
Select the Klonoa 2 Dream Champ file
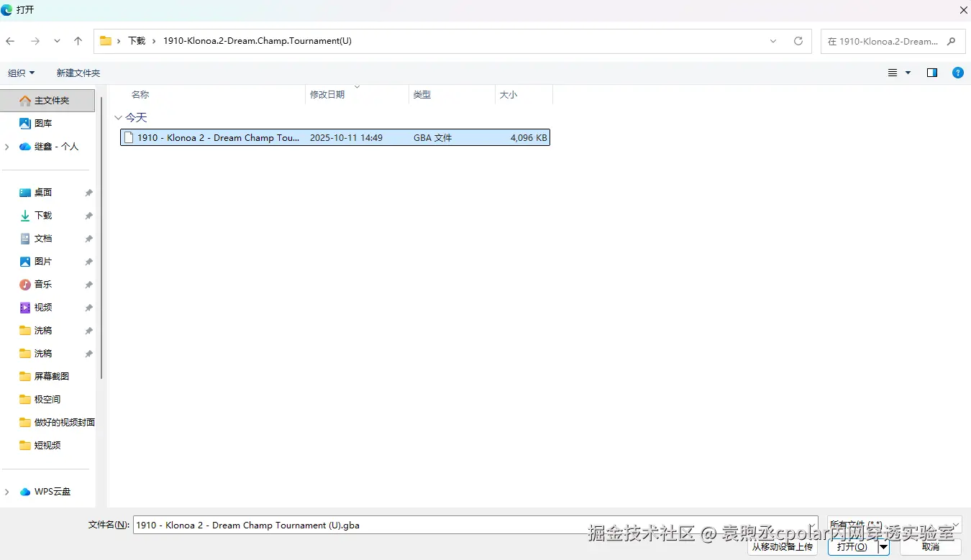point(335,137)
